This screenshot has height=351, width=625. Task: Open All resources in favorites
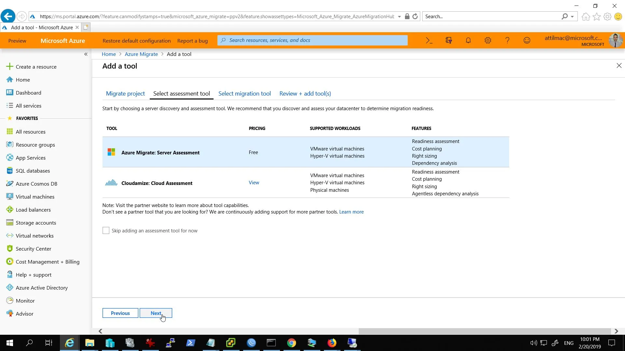(x=31, y=132)
